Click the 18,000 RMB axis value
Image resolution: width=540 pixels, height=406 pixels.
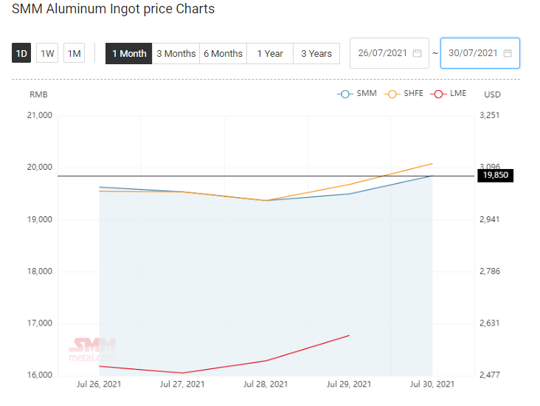click(40, 271)
